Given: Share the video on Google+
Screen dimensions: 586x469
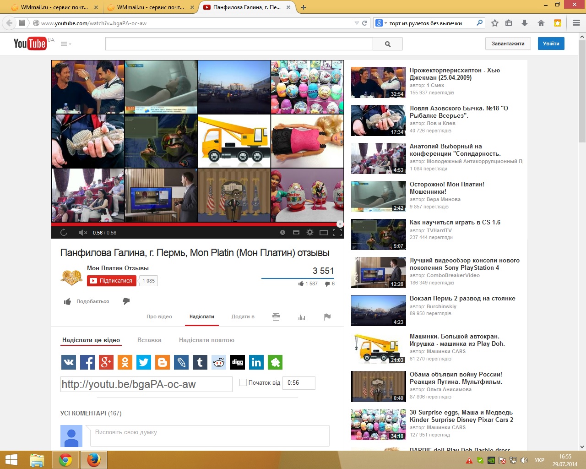Looking at the screenshot, I should tap(106, 362).
